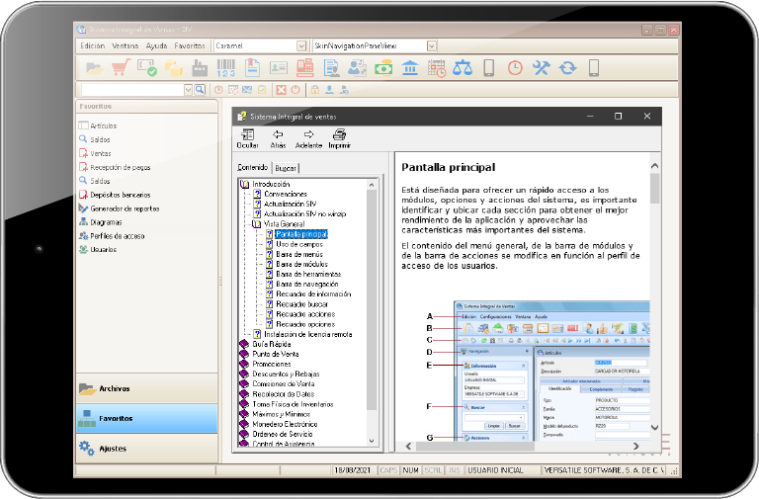Select Instalación de licencia remota topic

coord(308,334)
